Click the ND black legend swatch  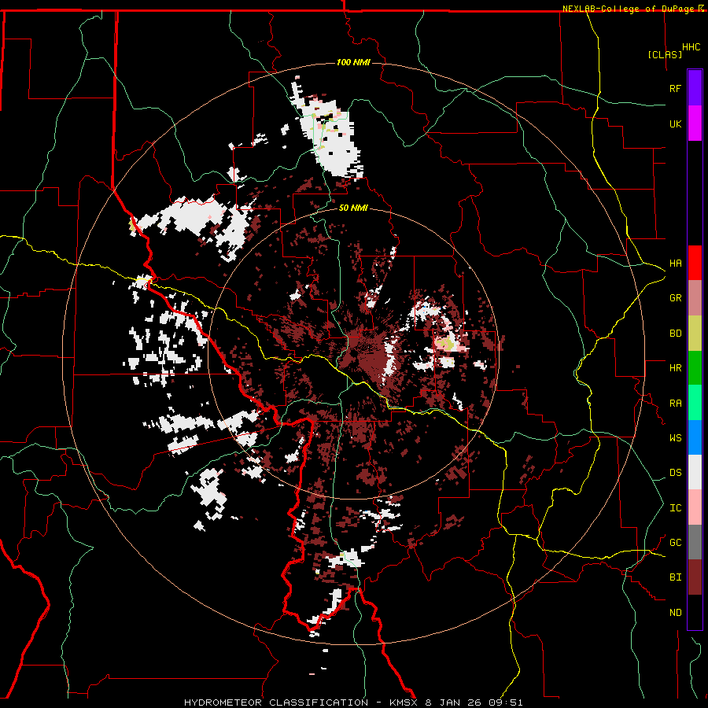[695, 612]
